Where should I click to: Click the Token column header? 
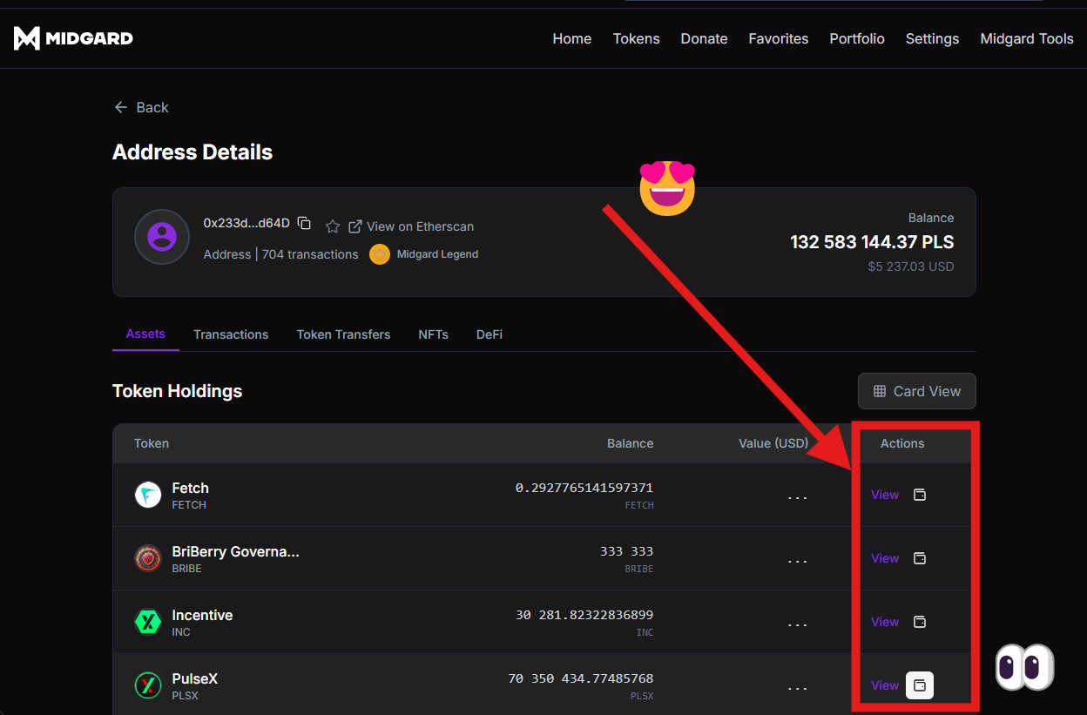pyautogui.click(x=152, y=443)
